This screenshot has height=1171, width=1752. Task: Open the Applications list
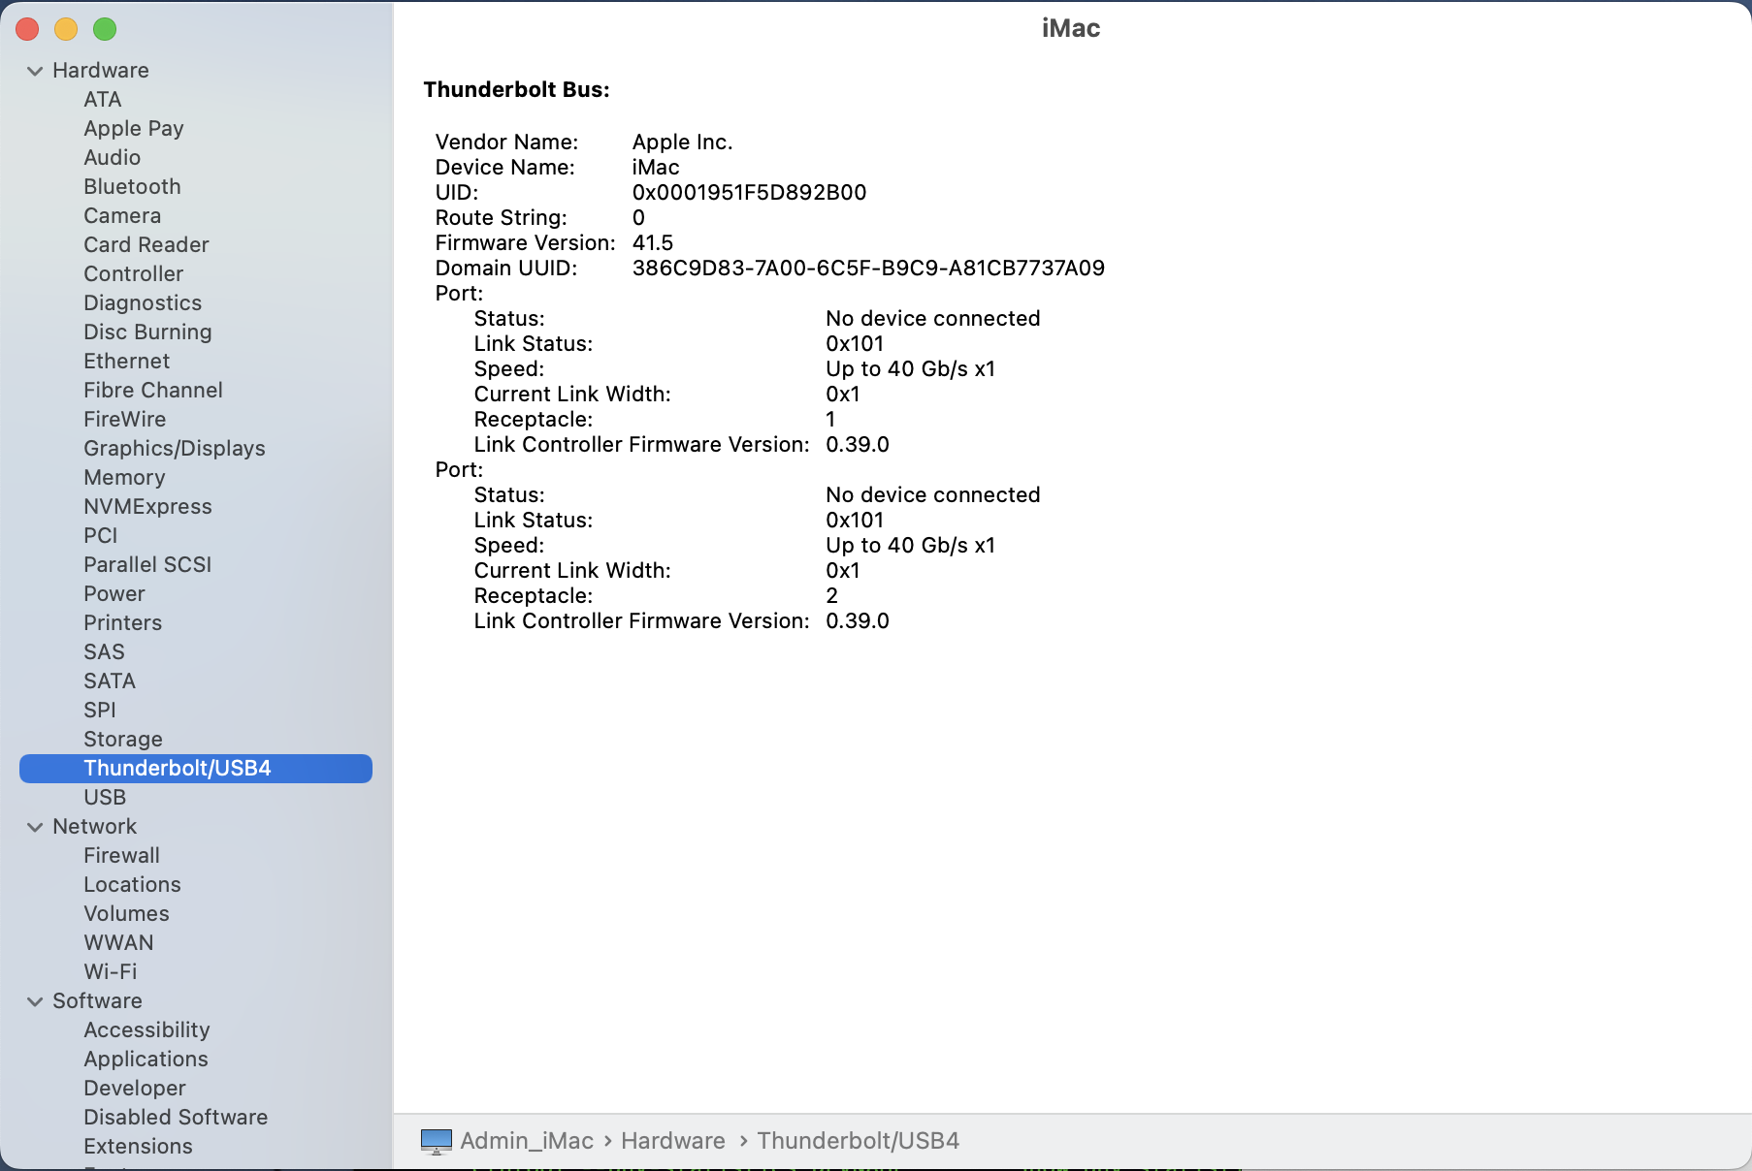click(146, 1060)
